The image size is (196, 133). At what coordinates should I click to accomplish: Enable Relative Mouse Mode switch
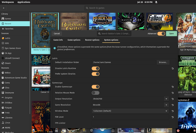click(x=95, y=93)
